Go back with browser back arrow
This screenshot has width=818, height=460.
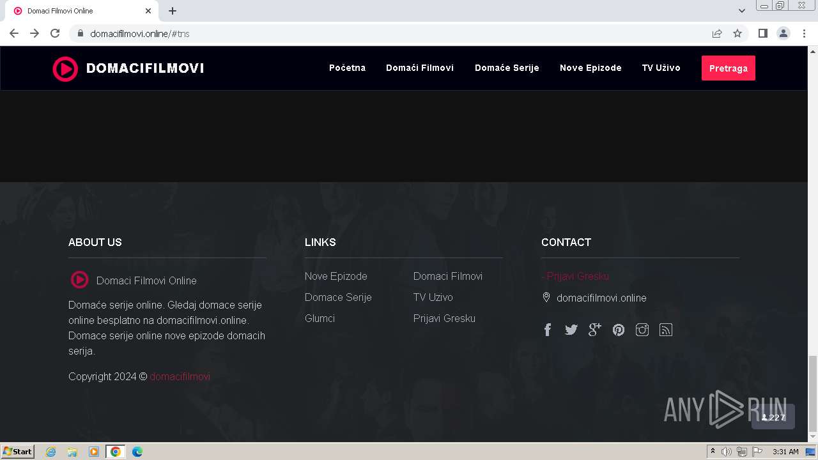coord(14,33)
